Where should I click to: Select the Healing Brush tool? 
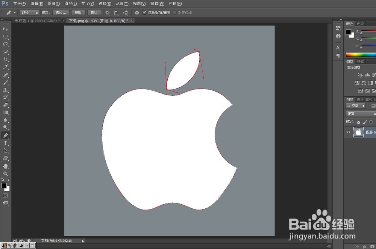point(5,75)
